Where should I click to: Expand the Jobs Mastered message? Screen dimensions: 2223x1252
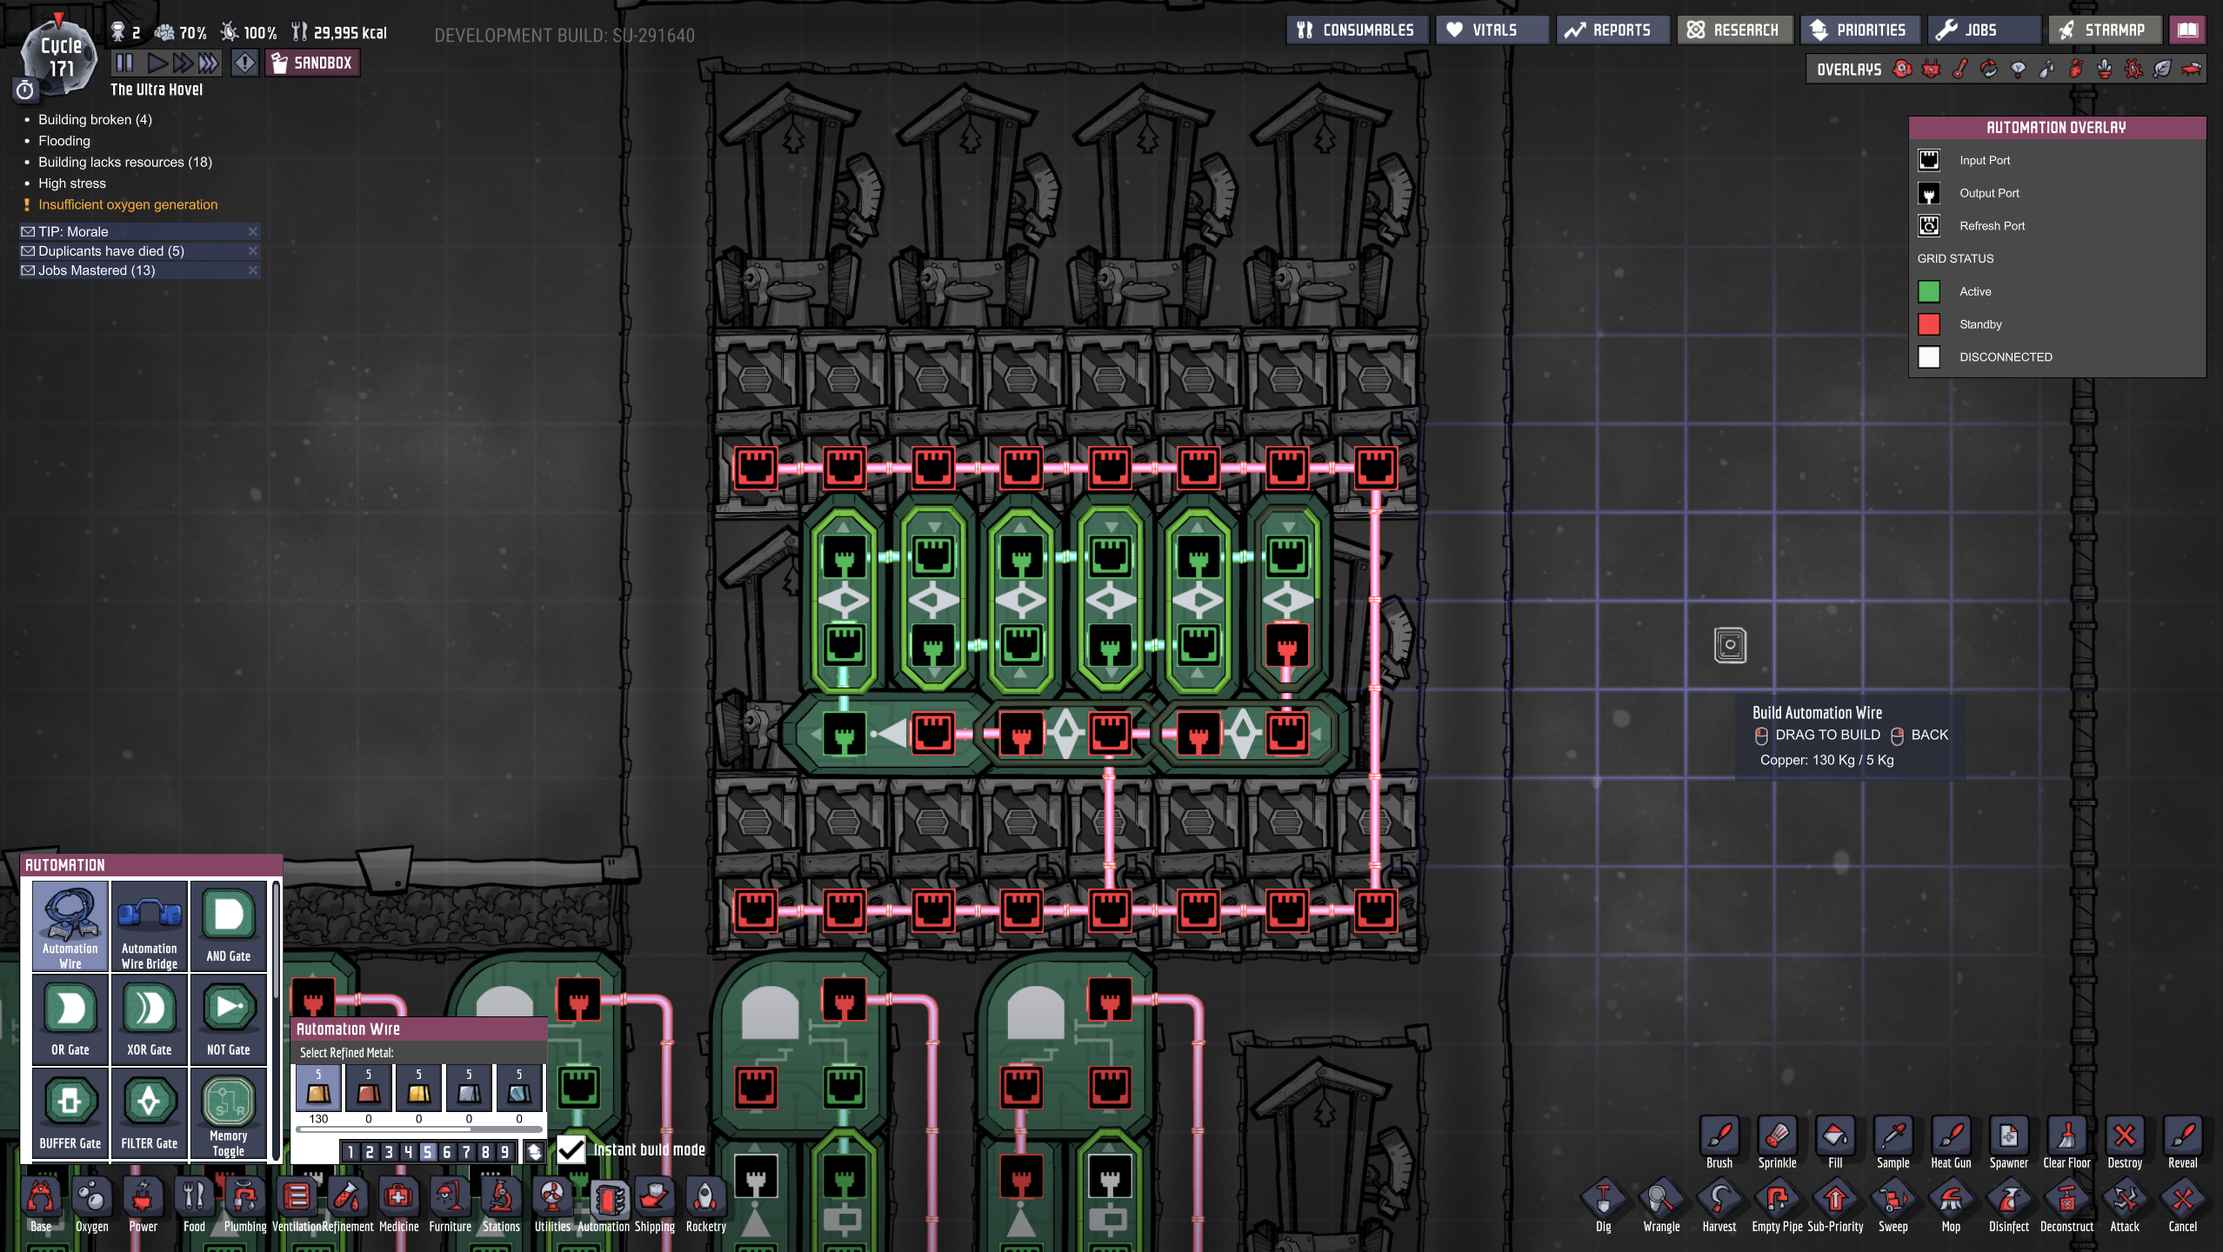(x=97, y=270)
